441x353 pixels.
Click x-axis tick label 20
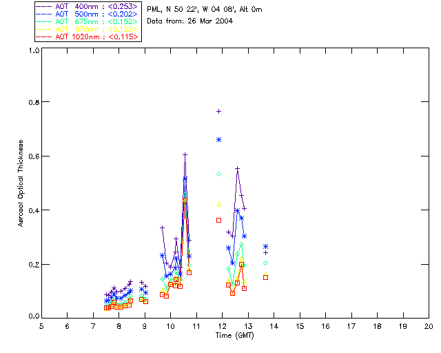point(429,326)
